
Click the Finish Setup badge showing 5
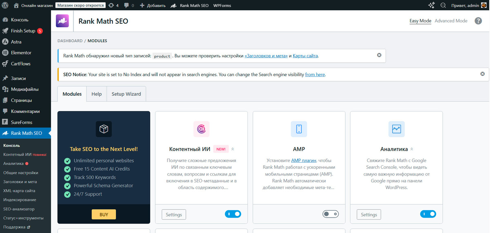point(40,31)
